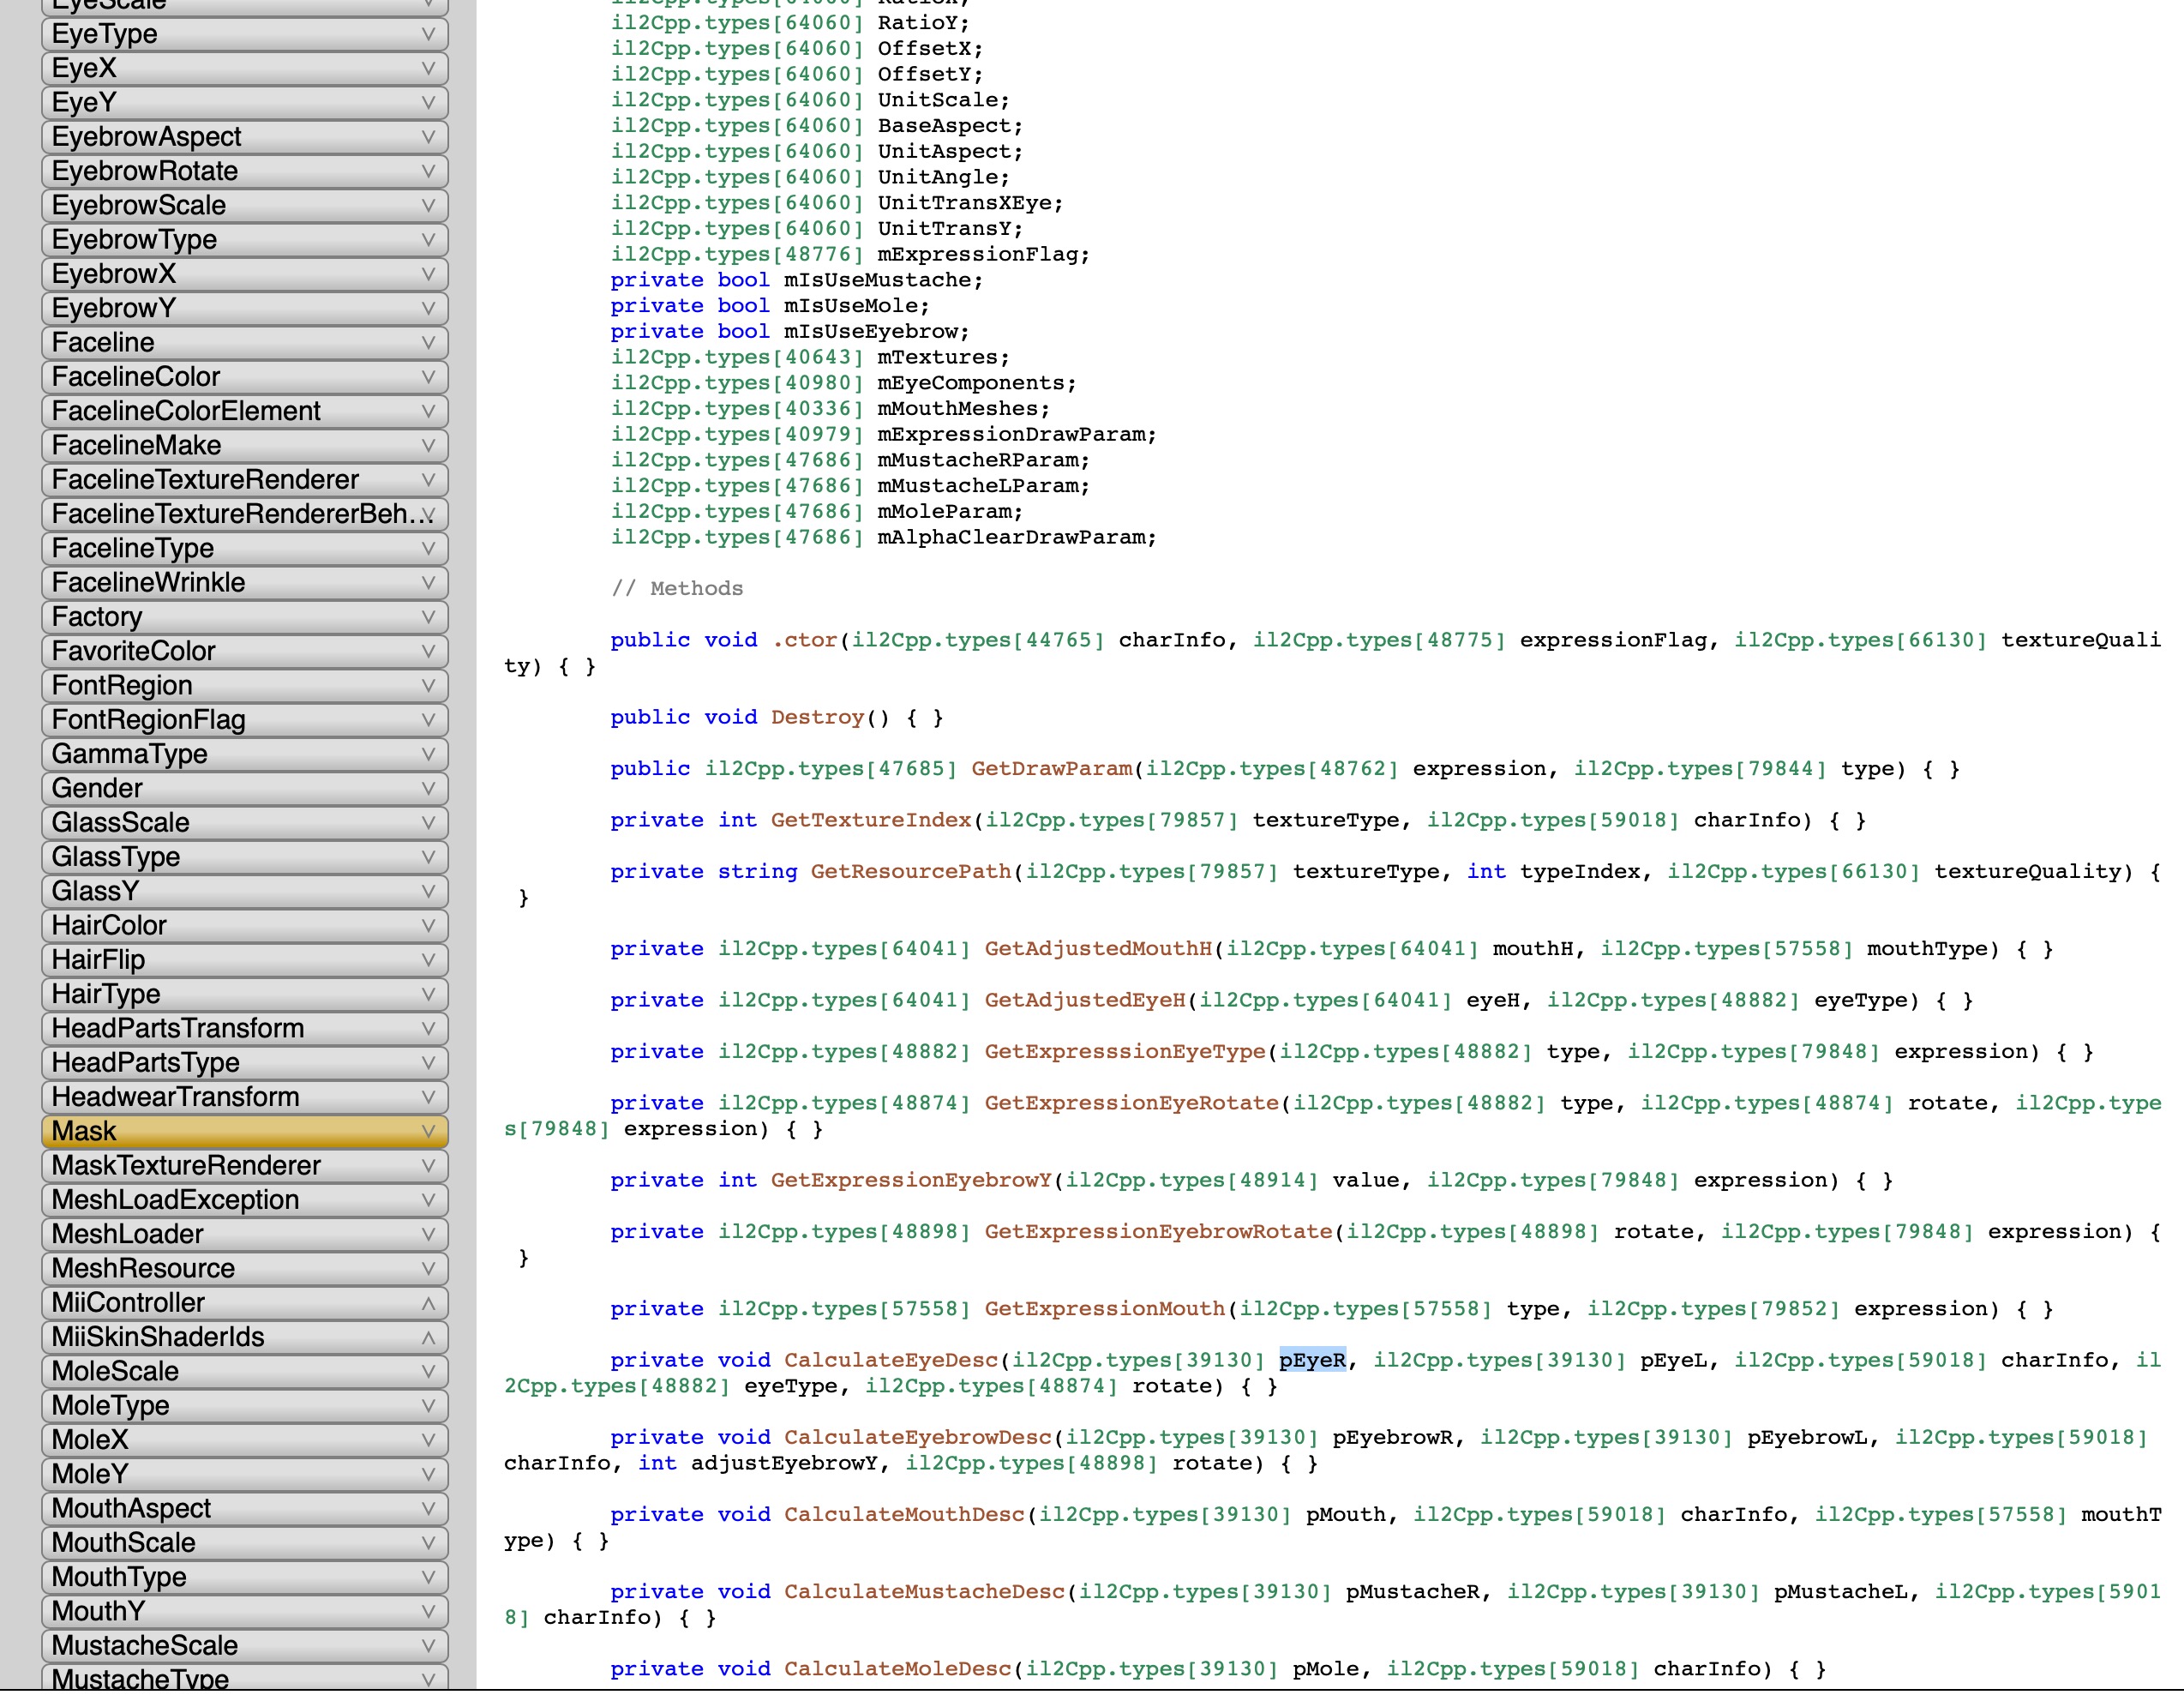This screenshot has width=2184, height=1701.
Task: Click the EyebrowRotate list item
Action: (x=145, y=171)
